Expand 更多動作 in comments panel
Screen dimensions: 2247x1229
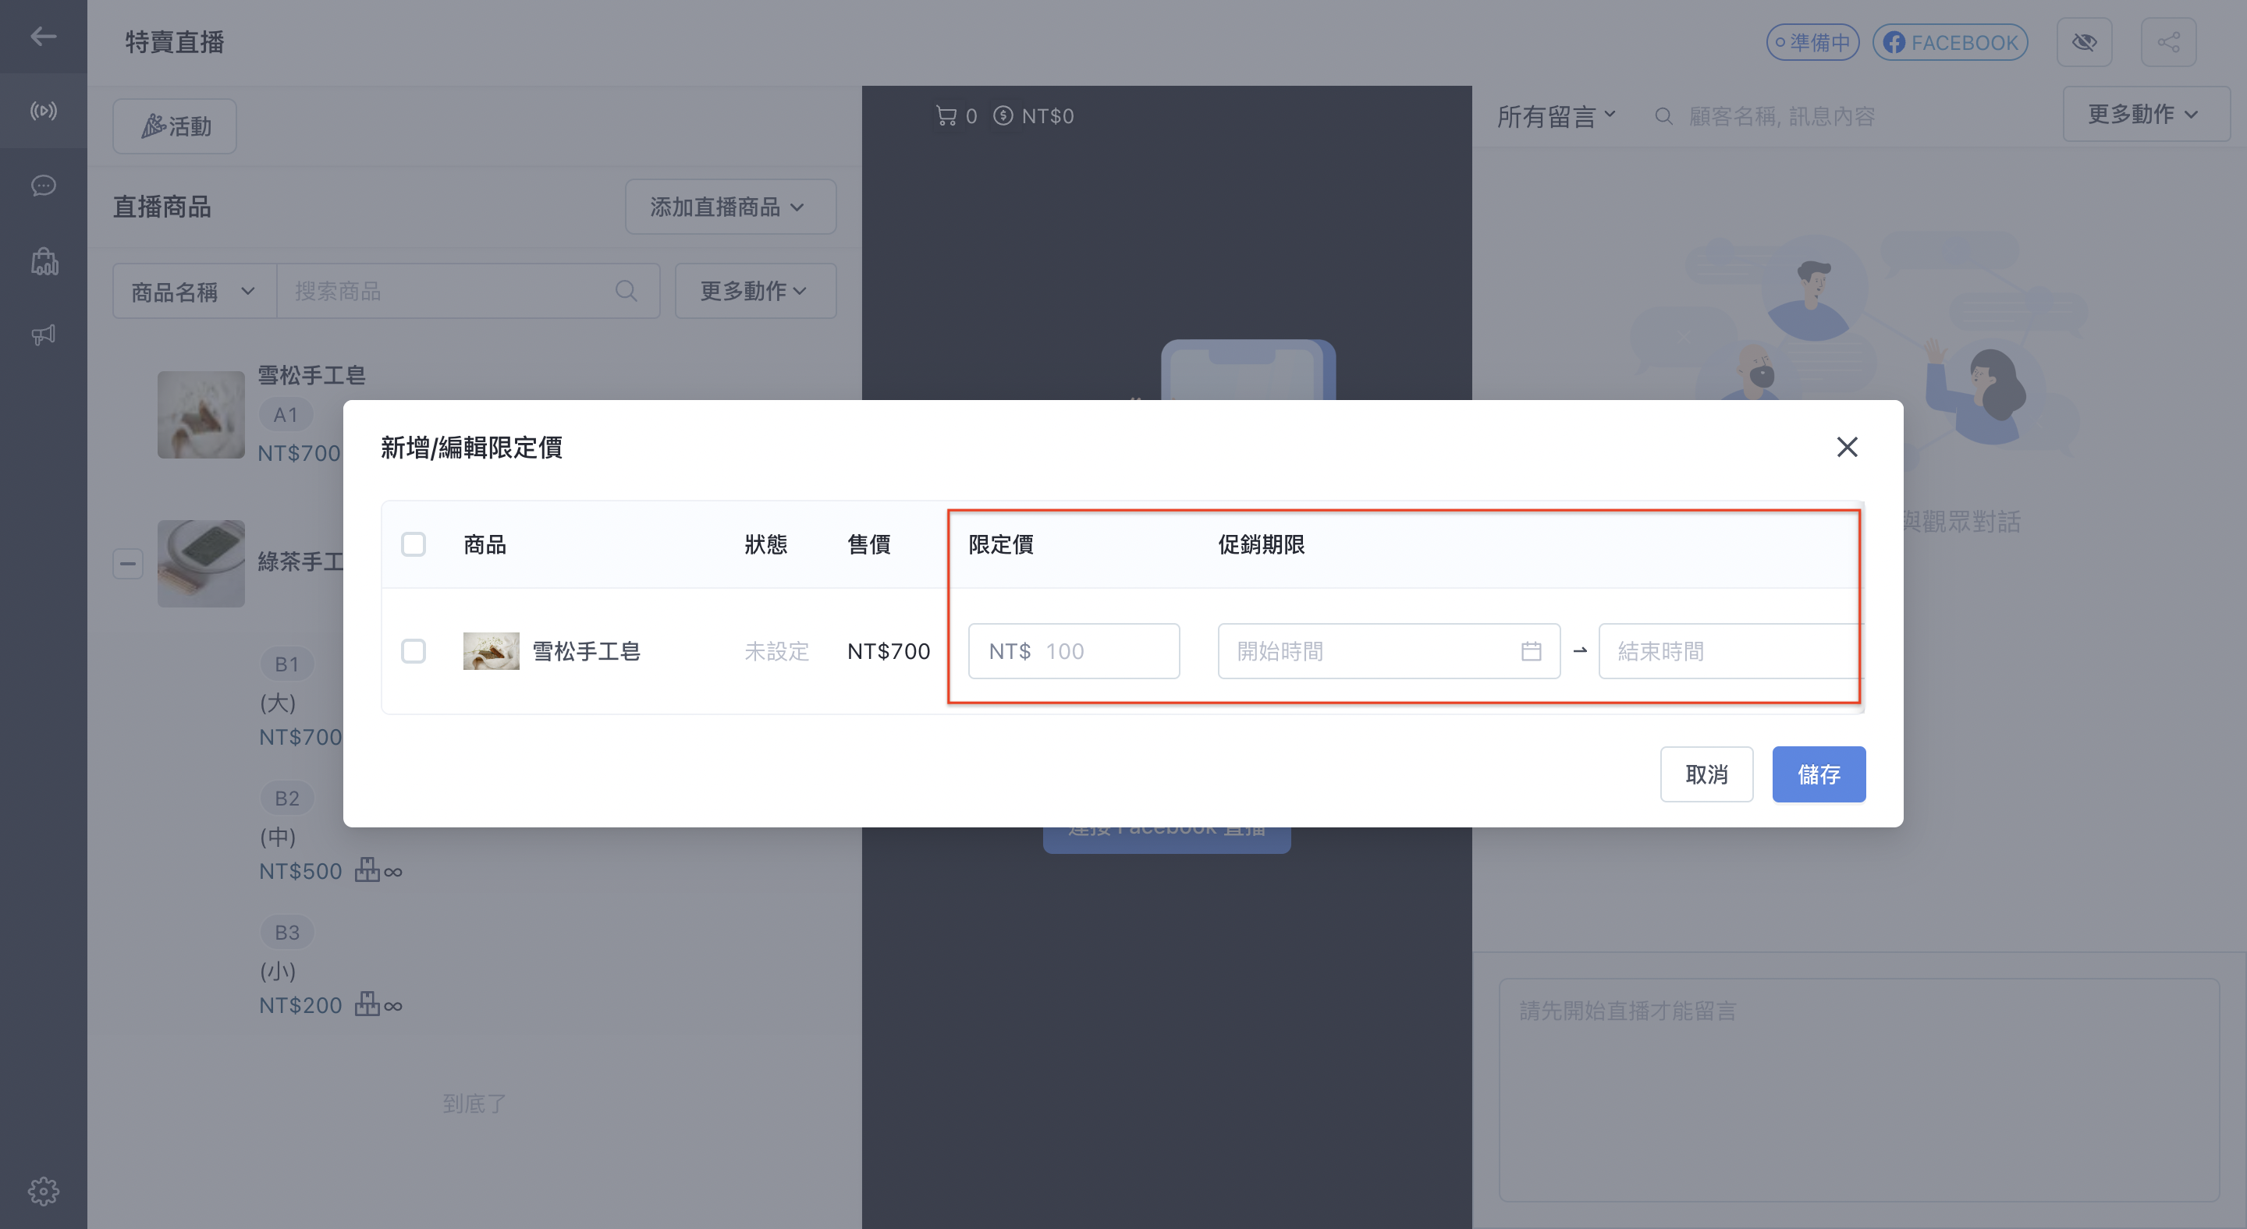point(2145,114)
